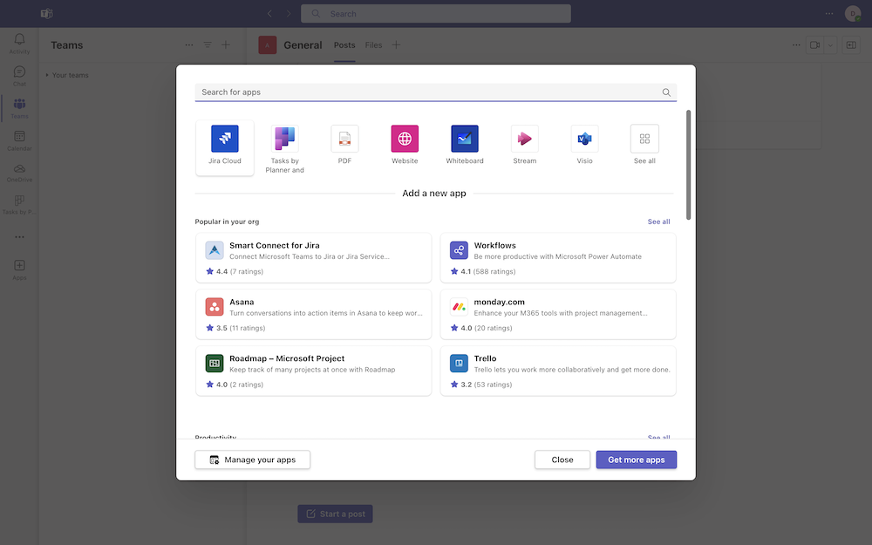
Task: Choose the PDF app tile
Action: click(344, 146)
